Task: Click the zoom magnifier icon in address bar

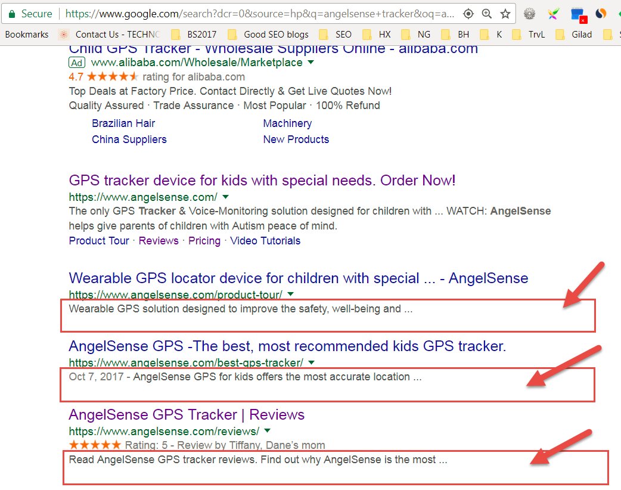Action: click(487, 14)
